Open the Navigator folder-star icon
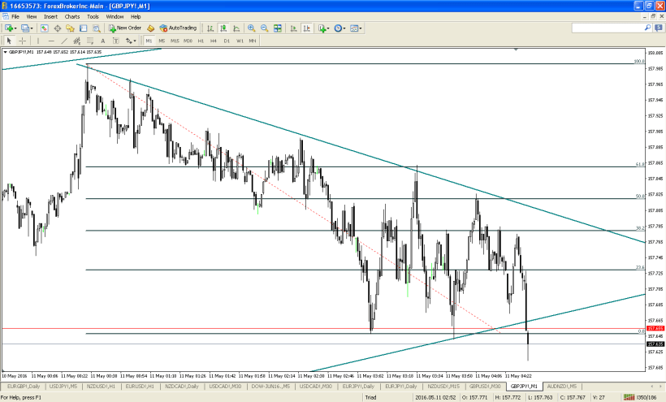Screen dimensions: 666x402 [70, 28]
